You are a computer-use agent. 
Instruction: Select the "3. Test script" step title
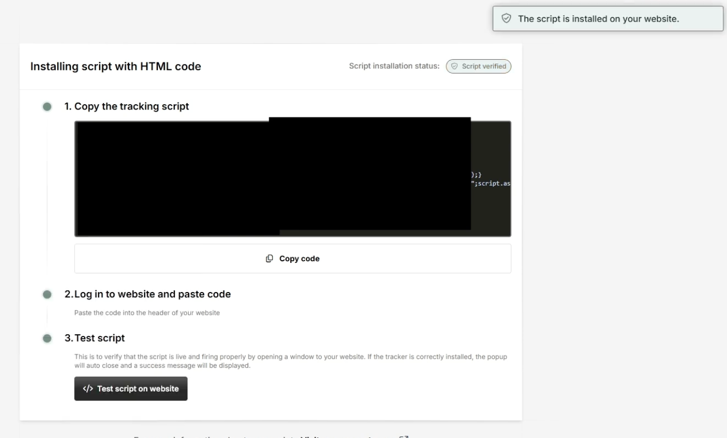(95, 338)
